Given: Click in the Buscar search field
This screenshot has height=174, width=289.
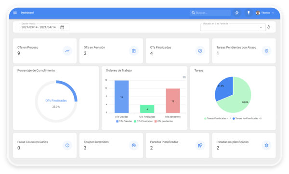Looking at the screenshot, I should (x=210, y=12).
